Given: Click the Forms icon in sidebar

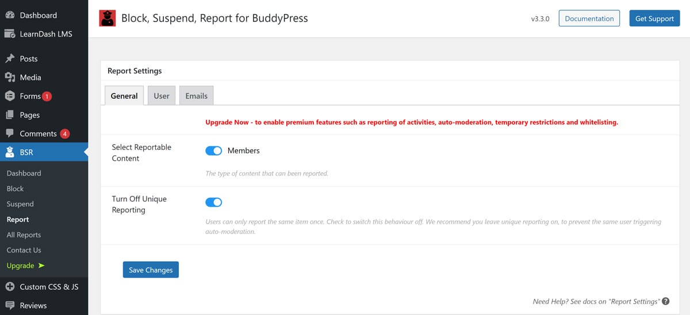Looking at the screenshot, I should [10, 96].
